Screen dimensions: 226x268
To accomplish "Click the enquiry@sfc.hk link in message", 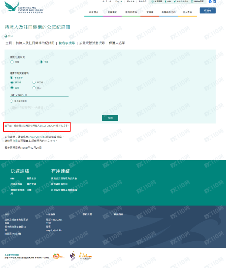I will pos(37,137).
